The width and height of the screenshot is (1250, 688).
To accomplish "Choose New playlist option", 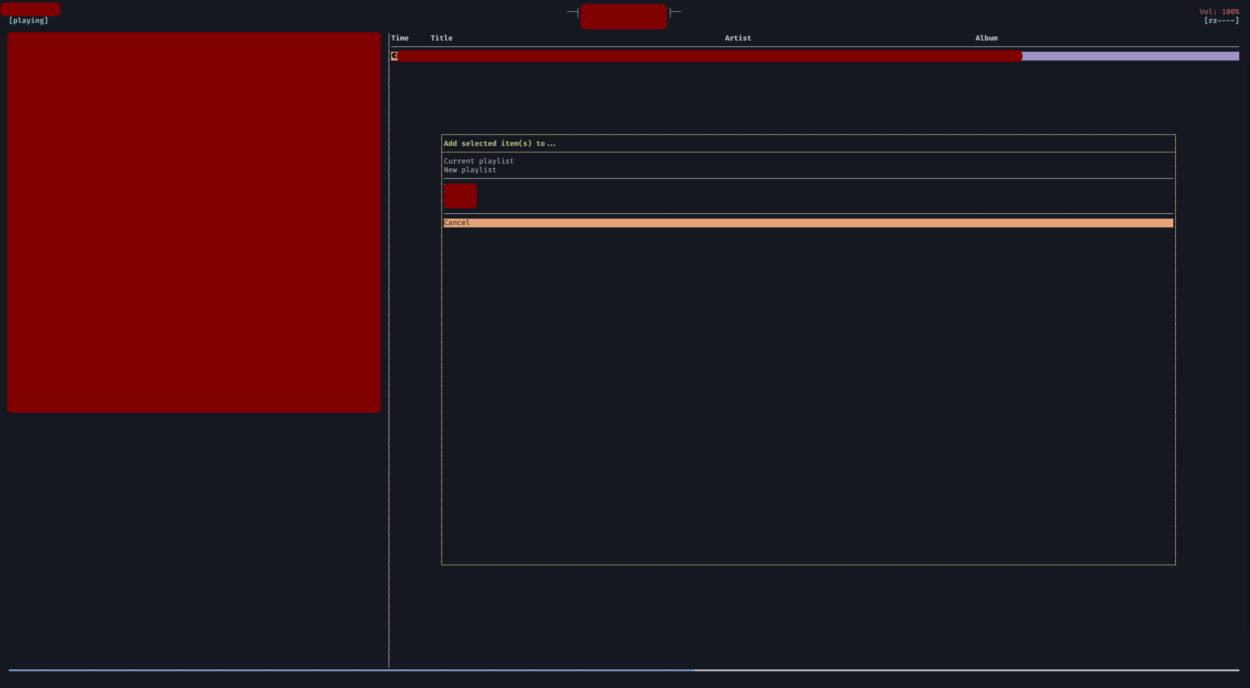I will 470,170.
